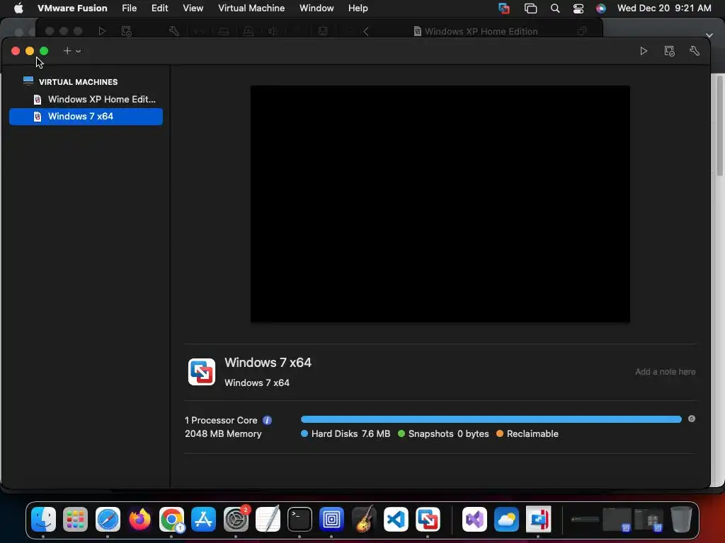Open the Virtual Machine menu
725x543 pixels.
251,8
